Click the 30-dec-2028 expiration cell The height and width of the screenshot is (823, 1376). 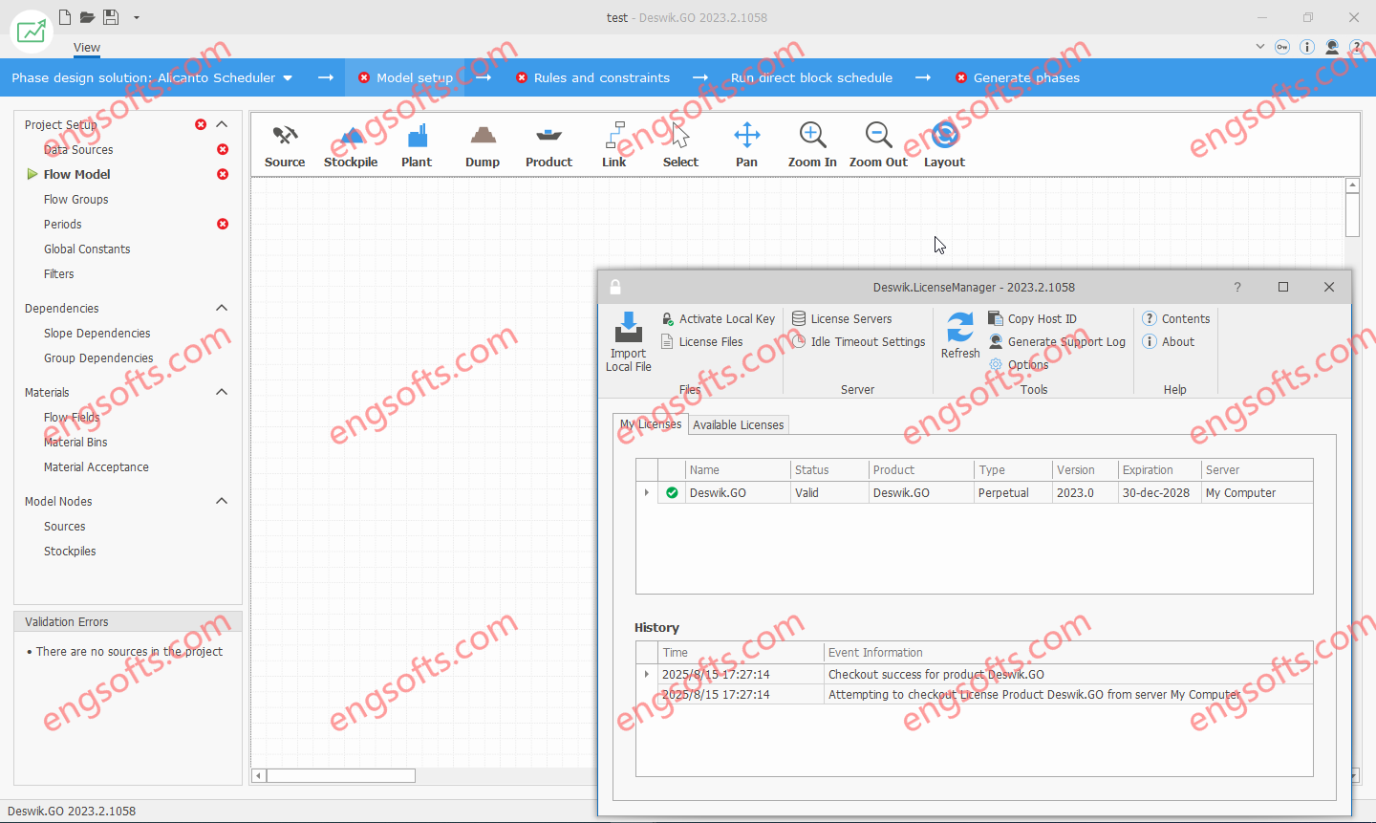[x=1159, y=493]
